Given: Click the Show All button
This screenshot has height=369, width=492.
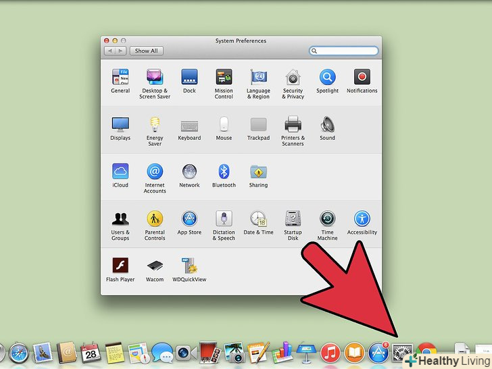Looking at the screenshot, I should point(146,51).
